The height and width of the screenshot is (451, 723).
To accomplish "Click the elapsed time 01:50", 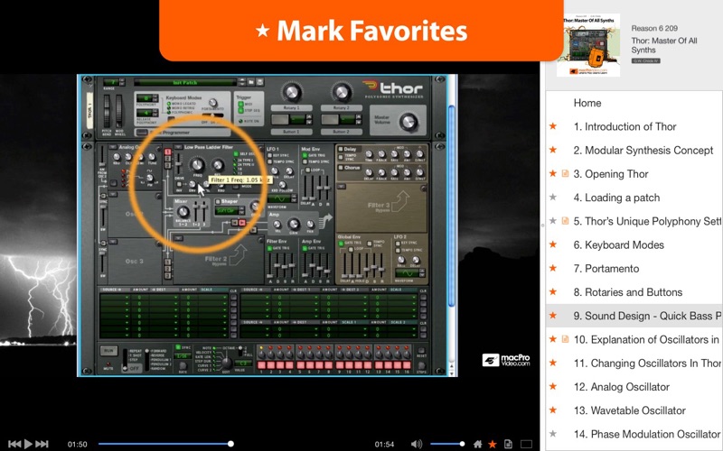I will (x=77, y=444).
